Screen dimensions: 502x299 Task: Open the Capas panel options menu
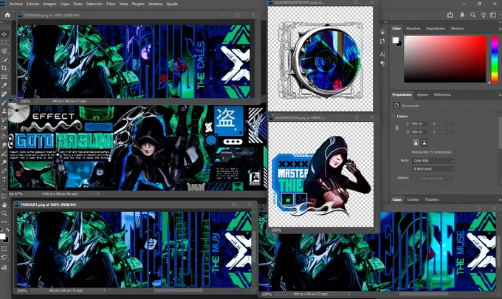500,199
